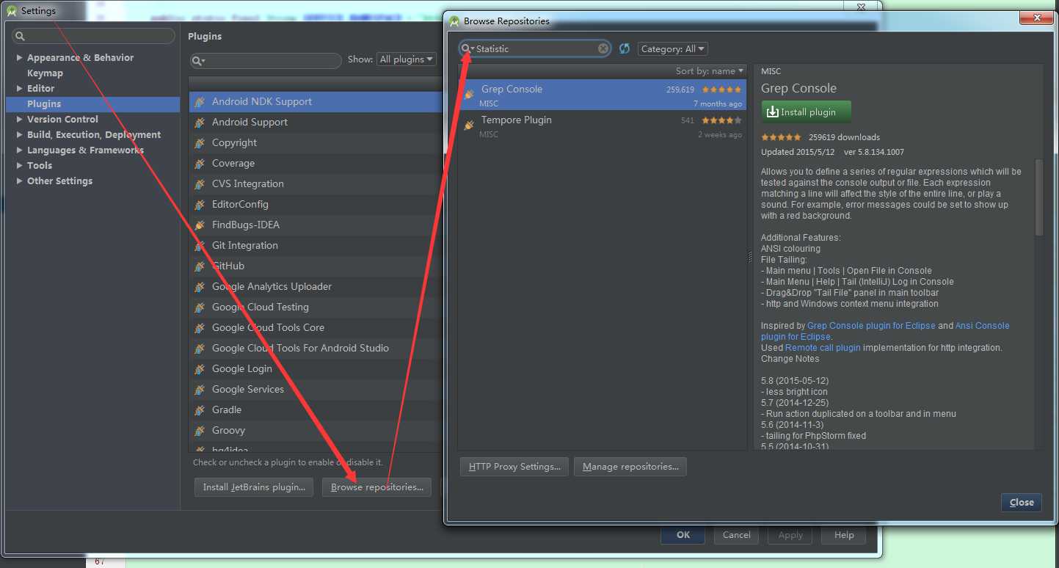Expand Languages & Frameworks node
Screen dimensions: 1059x568
(19, 150)
